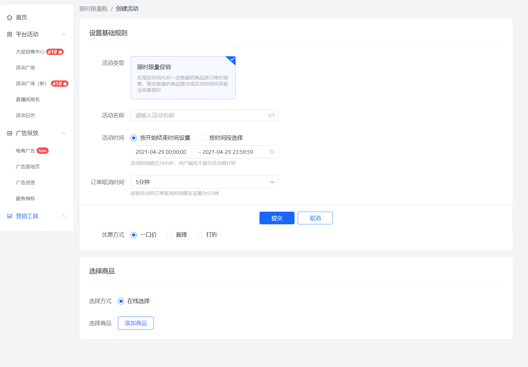Open 活动广场（新） menu item
Viewport: 528px width, 367px height.
pos(32,84)
